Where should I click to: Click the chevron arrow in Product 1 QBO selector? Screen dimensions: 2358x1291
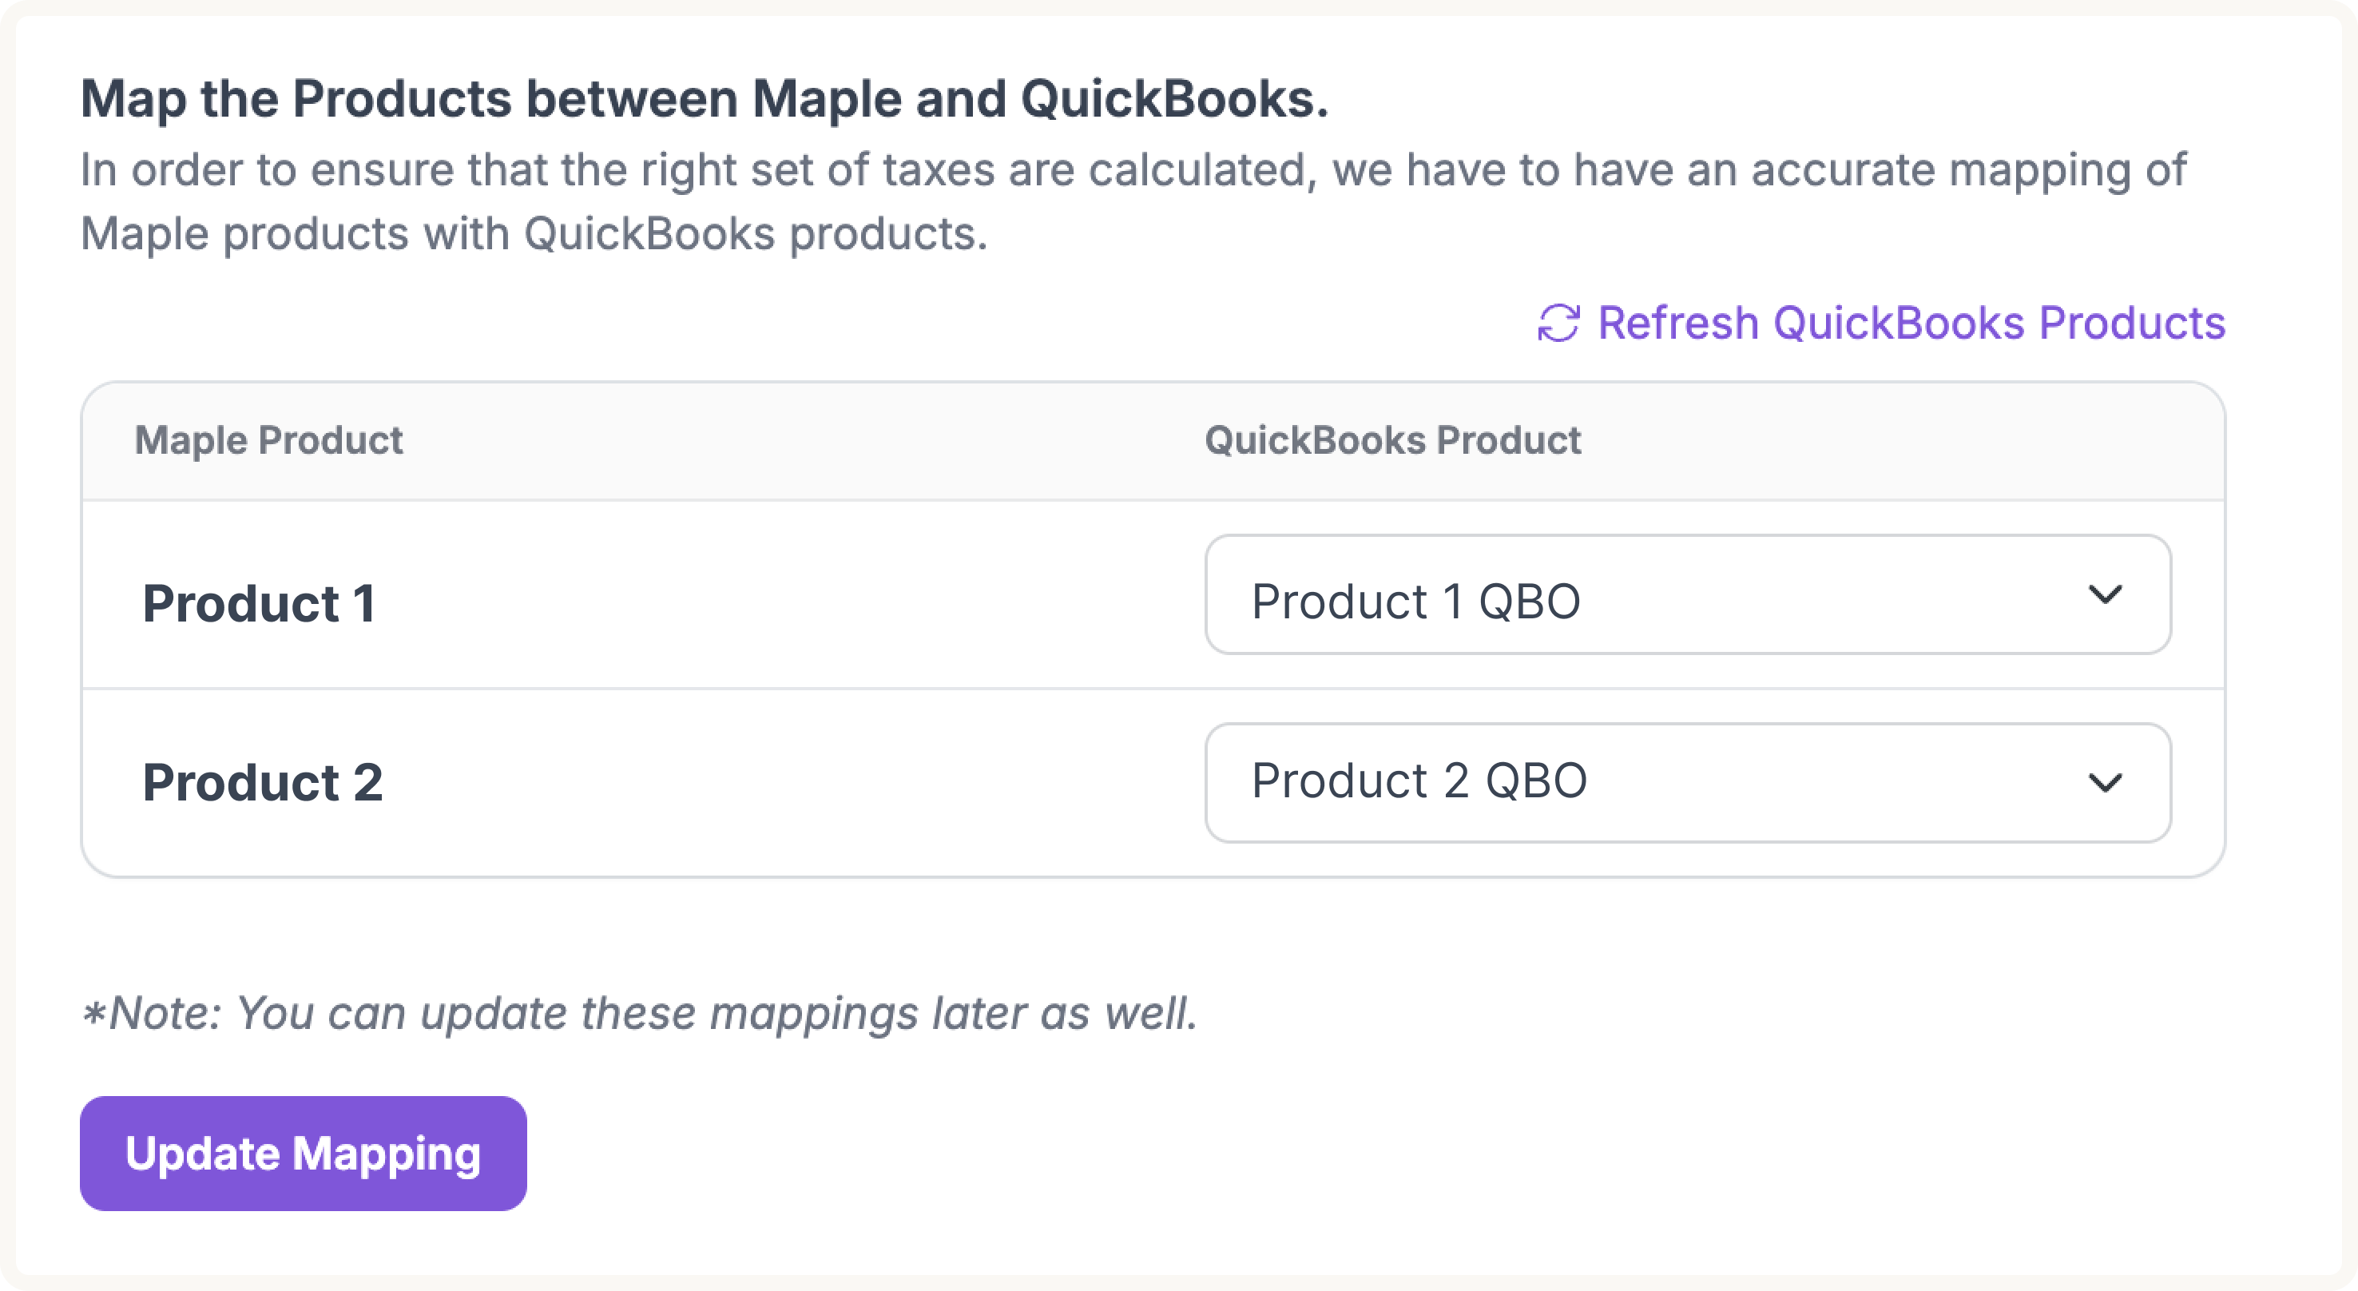[2105, 595]
